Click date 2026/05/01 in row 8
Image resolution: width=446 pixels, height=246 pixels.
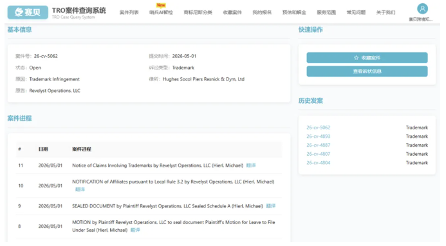point(50,226)
